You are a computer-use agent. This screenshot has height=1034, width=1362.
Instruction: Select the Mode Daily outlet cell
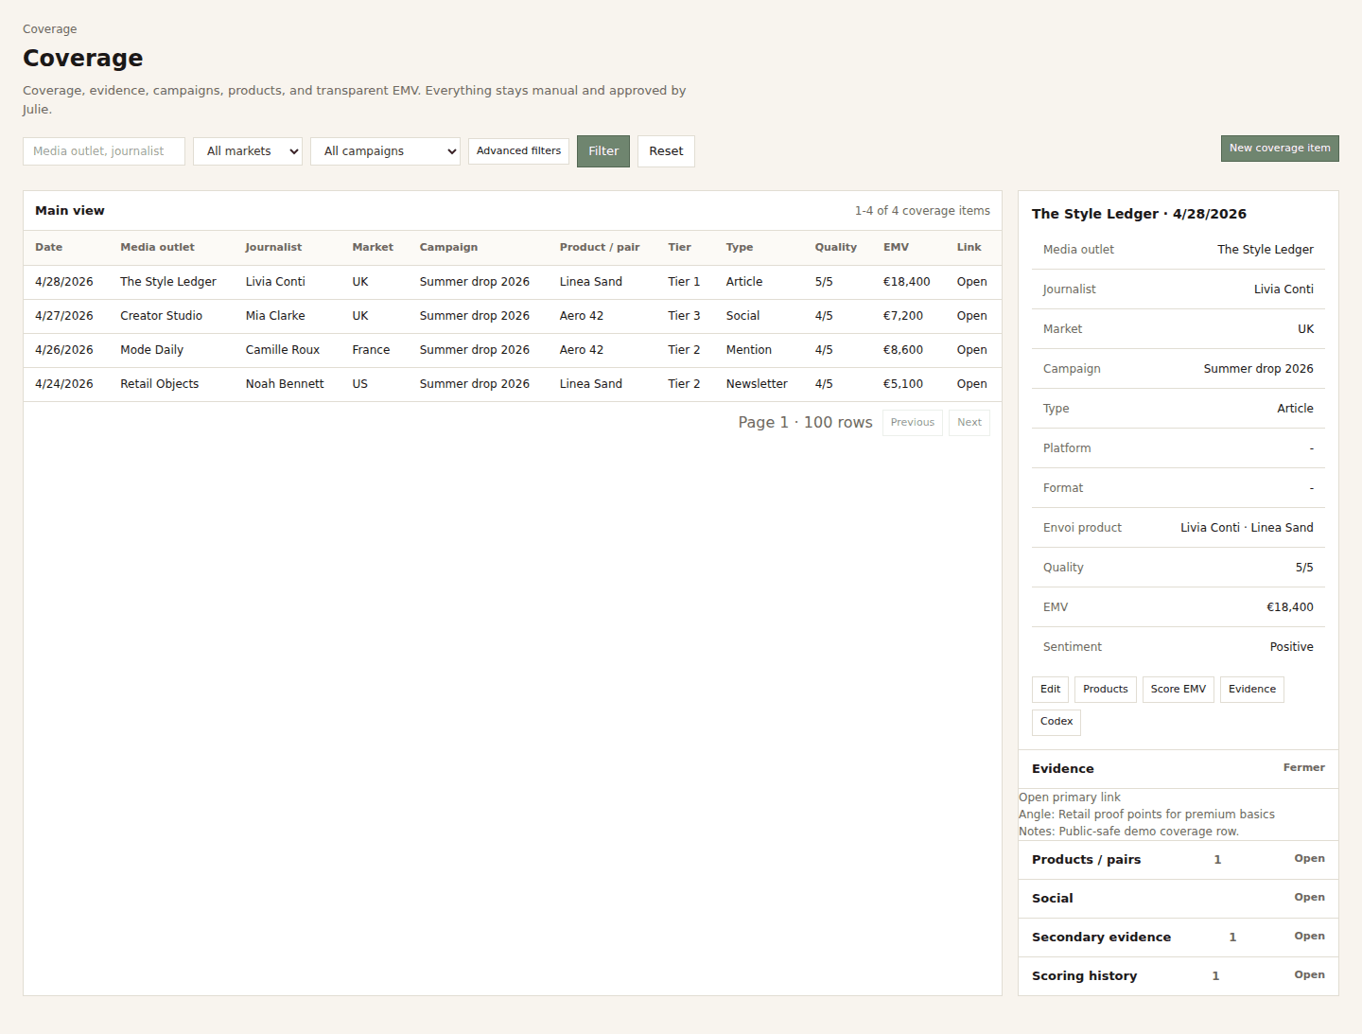(x=151, y=350)
